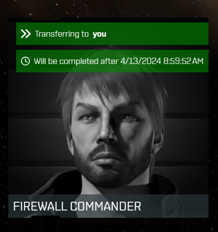Viewport: 218px width, 232px height.
Task: Select the bold "you" recipient text
Action: click(x=99, y=34)
